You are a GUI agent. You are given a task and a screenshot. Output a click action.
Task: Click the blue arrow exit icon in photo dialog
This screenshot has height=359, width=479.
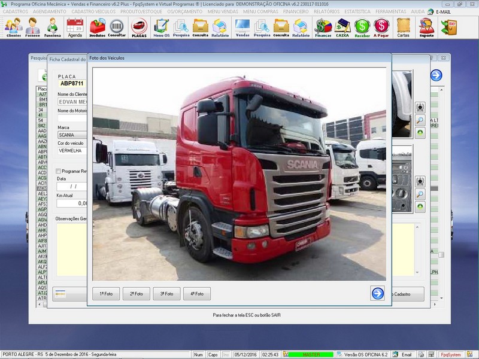(x=377, y=293)
